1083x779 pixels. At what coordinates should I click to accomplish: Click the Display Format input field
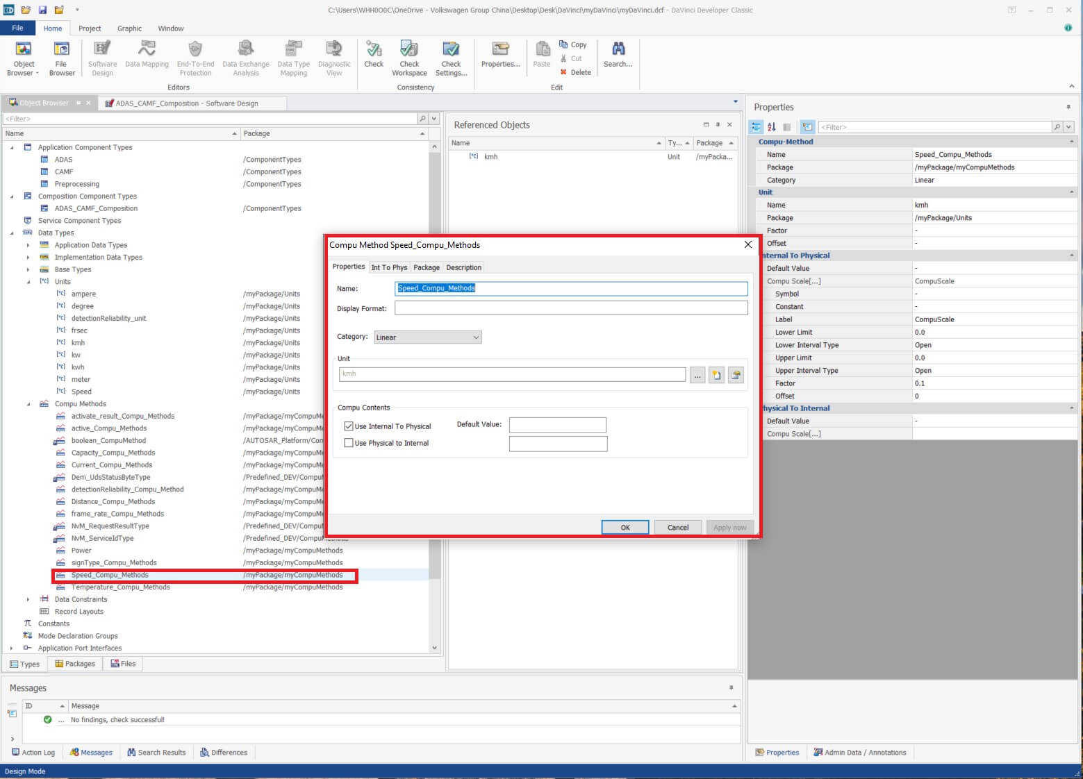tap(571, 308)
